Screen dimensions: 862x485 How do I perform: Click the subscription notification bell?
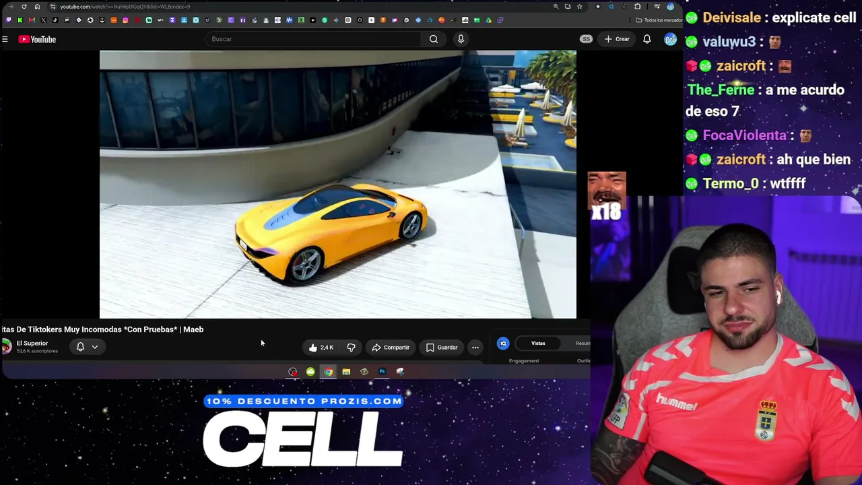coord(80,347)
